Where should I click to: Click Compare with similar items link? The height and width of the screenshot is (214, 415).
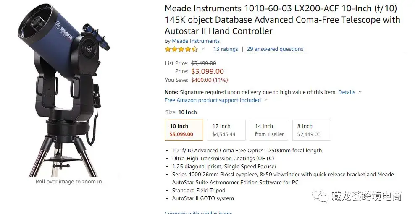(198, 212)
